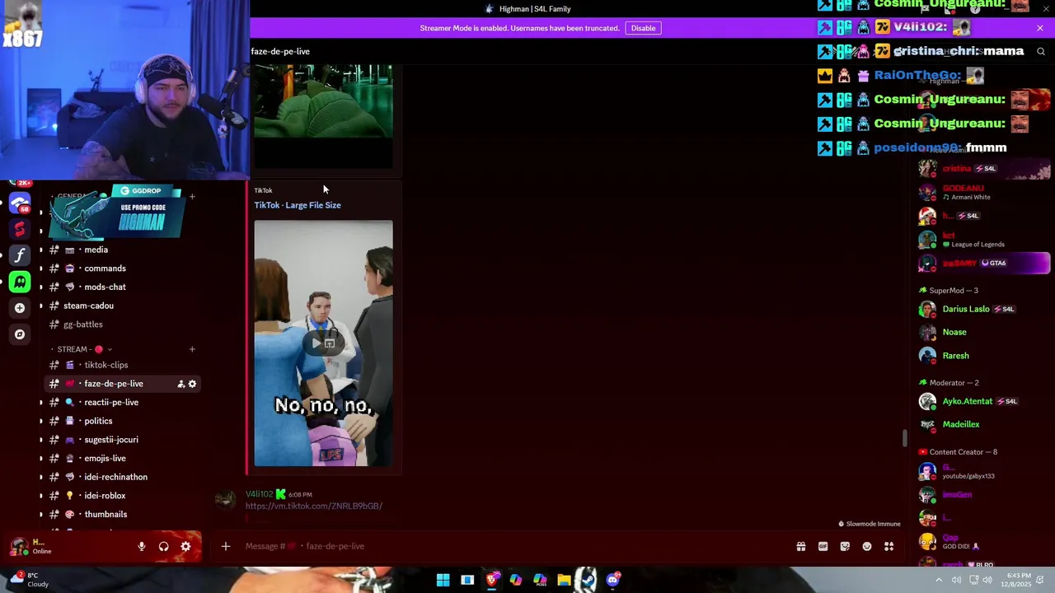Open Brave browser from taskbar
This screenshot has width=1055, height=593.
(492, 580)
